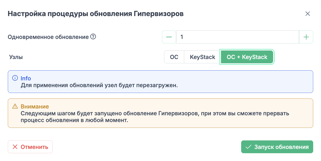The height and width of the screenshot is (161, 321).
Task: Click the checkmark icon in Запуск обновления
Action: point(249,147)
